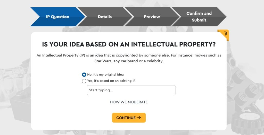Focus the "Start typing..." IP search field
This screenshot has height=135, width=264.
pyautogui.click(x=131, y=90)
